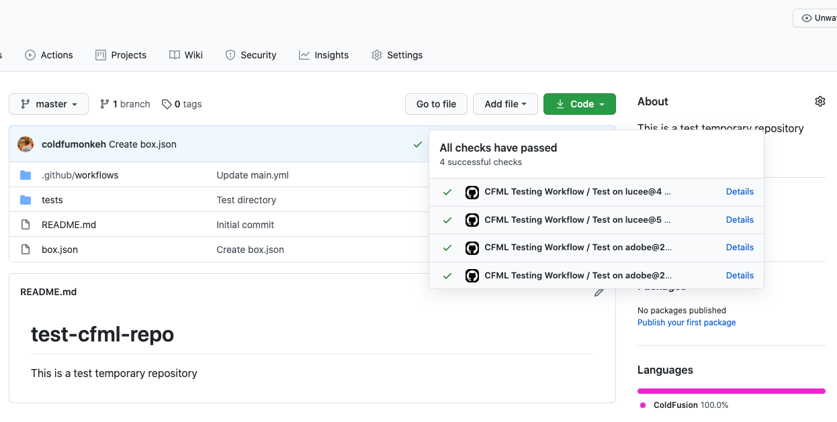Screen dimensions: 837x422
Task: Open Details for the lucee@5 check
Action: 740,219
